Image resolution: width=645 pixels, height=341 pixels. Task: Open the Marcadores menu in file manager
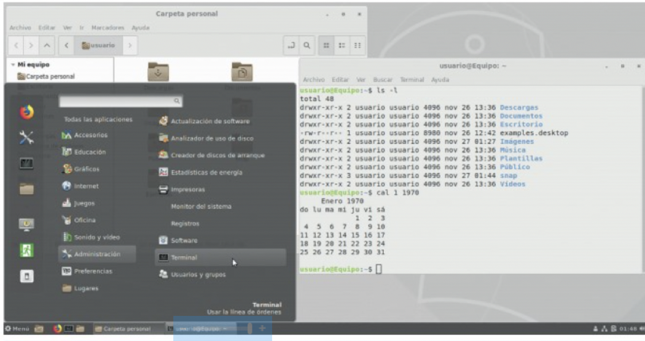107,28
